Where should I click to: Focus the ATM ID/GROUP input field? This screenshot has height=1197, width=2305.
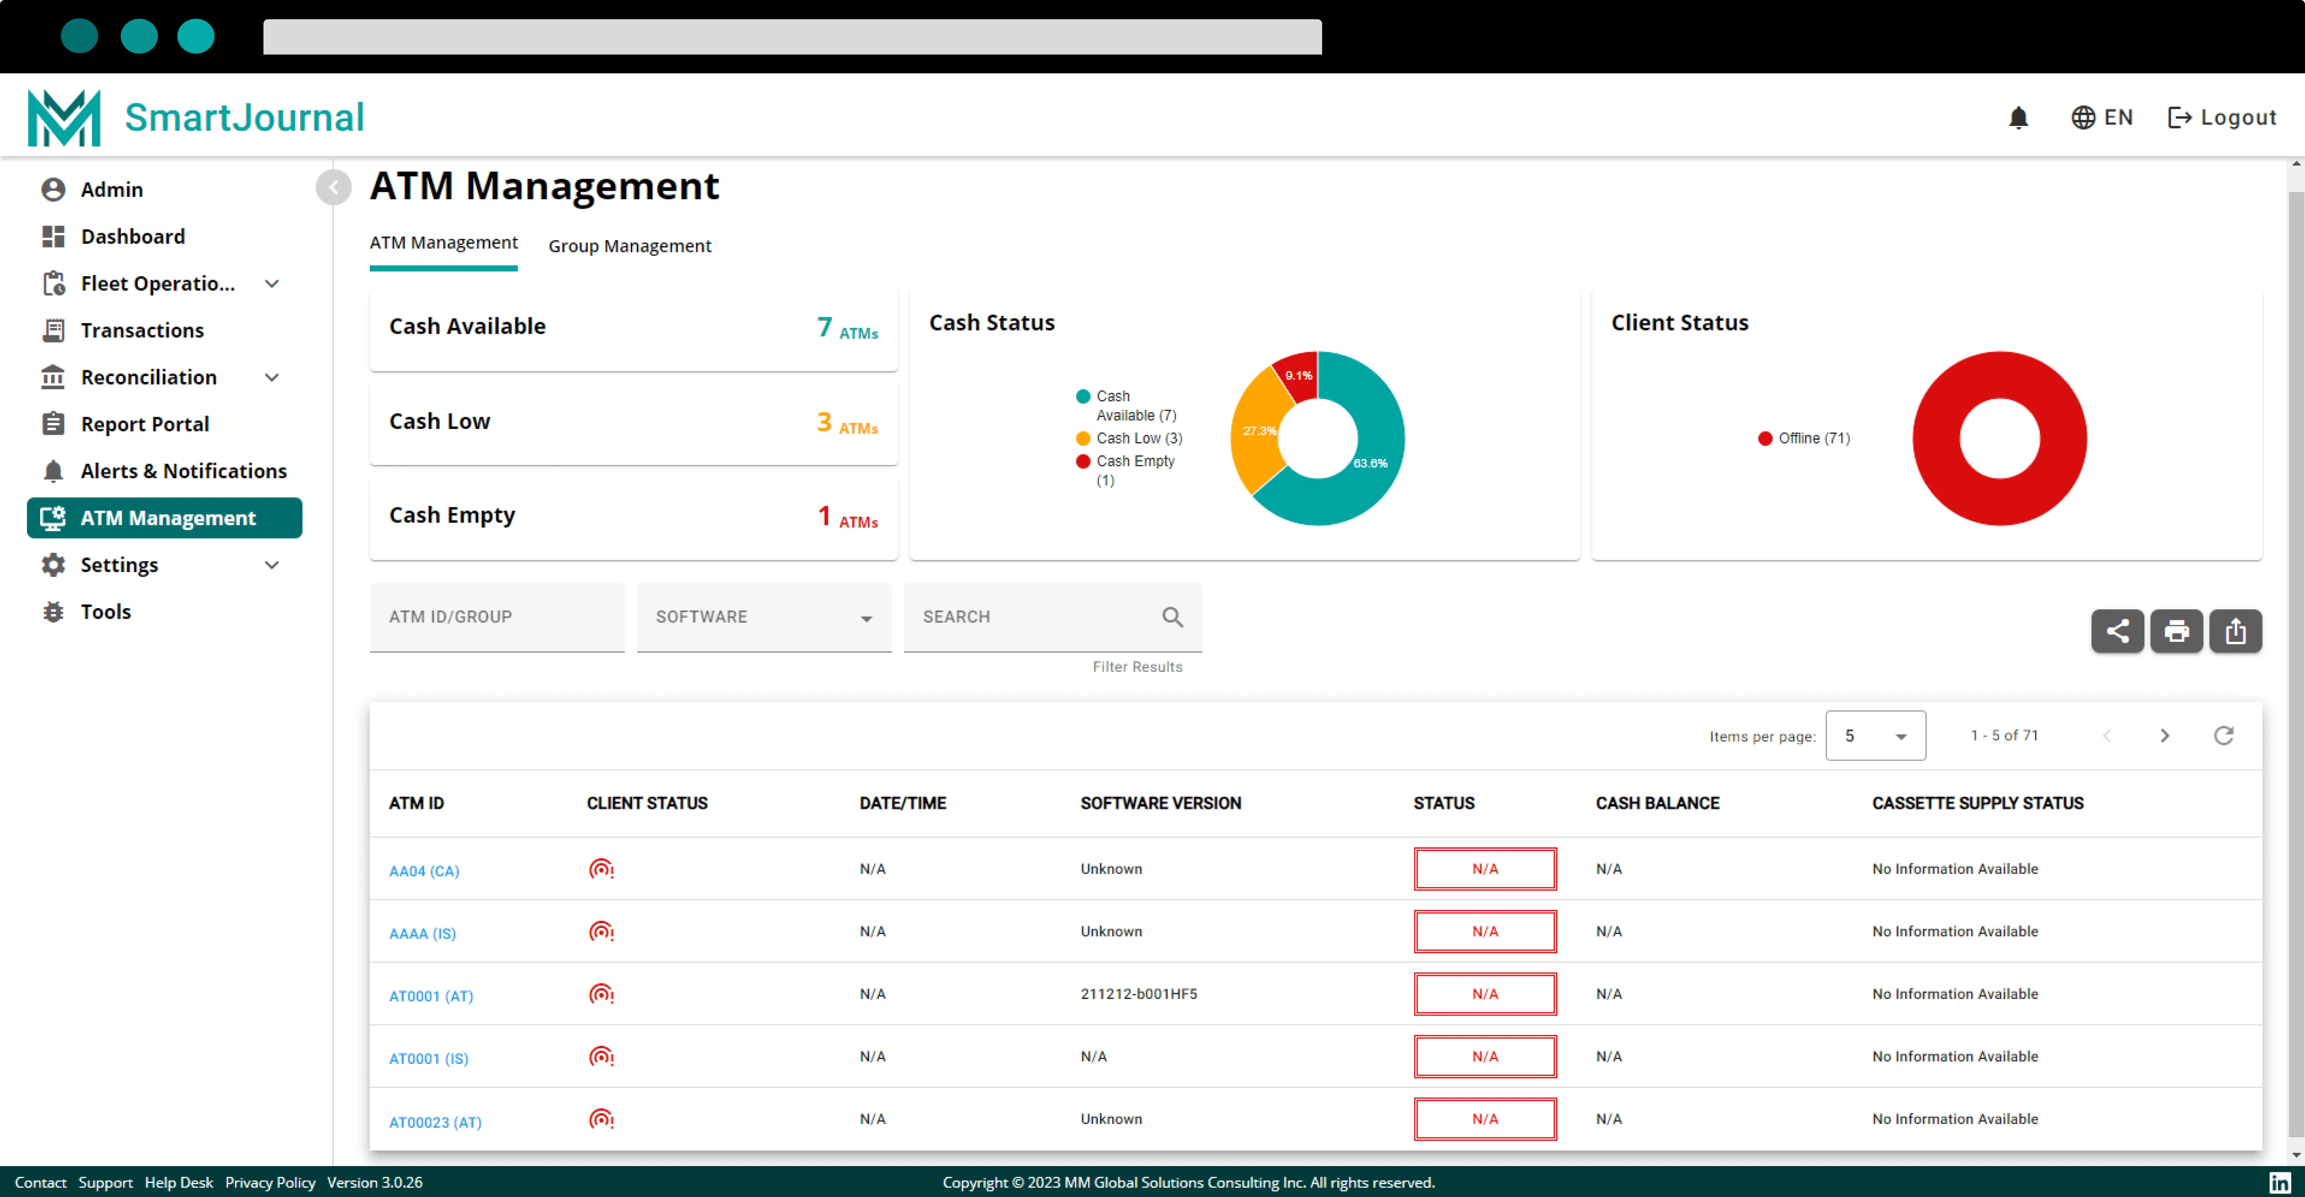[497, 617]
